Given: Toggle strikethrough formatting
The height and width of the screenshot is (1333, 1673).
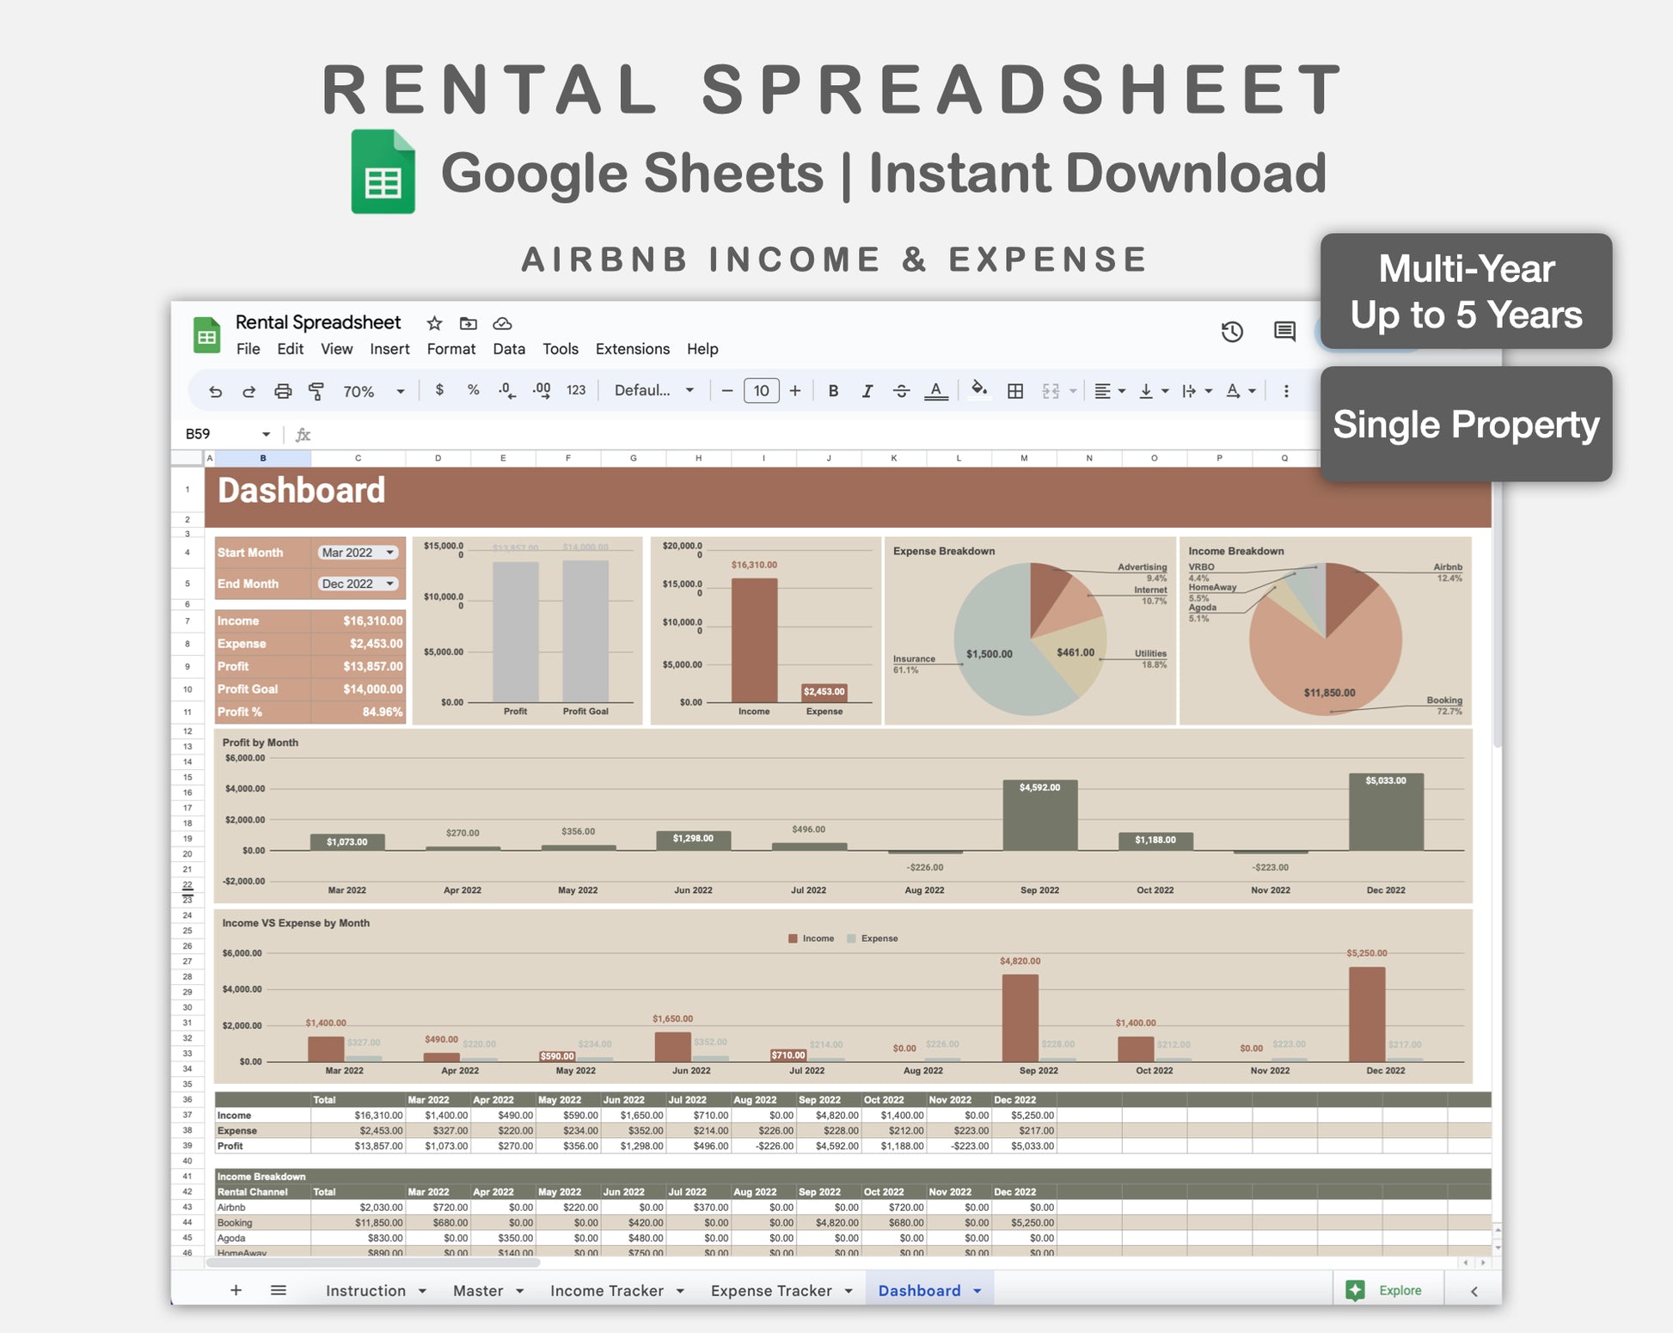Looking at the screenshot, I should [901, 391].
